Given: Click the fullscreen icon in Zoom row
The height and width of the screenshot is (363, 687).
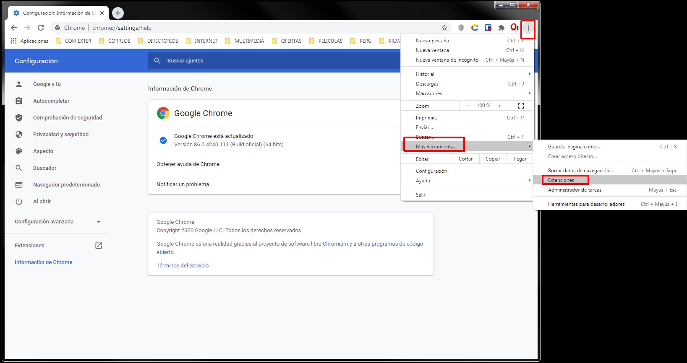Looking at the screenshot, I should click(521, 106).
